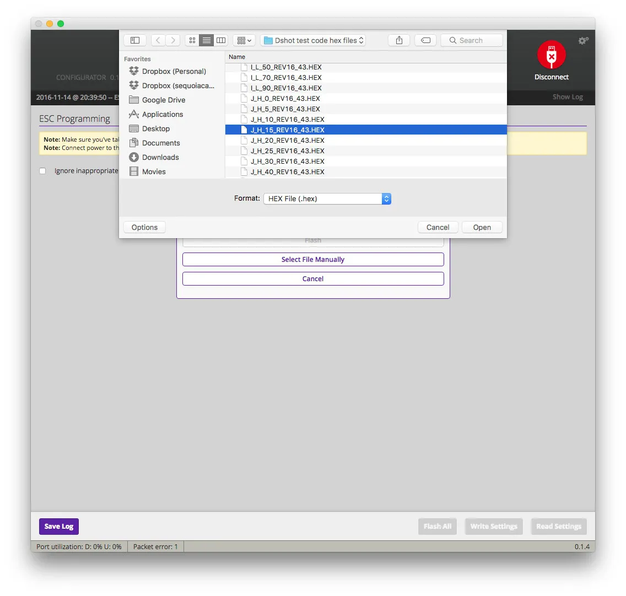Click the Share icon in the toolbar
This screenshot has width=626, height=596.
(399, 40)
